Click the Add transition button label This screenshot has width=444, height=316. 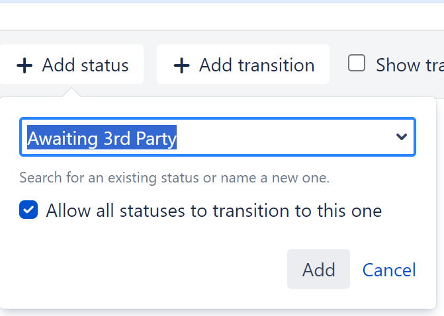tap(257, 65)
